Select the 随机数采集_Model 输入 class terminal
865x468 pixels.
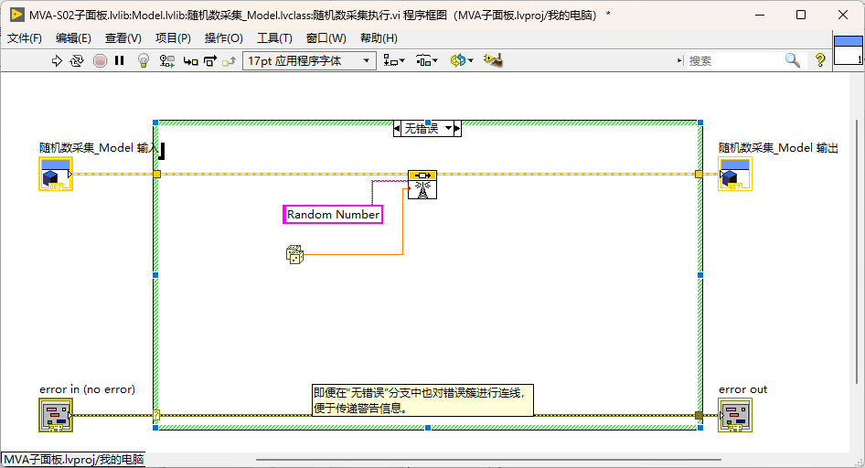click(55, 174)
